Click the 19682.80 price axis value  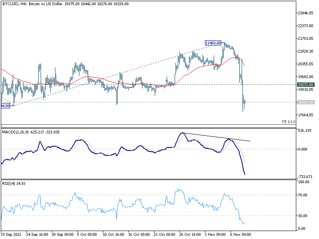click(x=305, y=77)
